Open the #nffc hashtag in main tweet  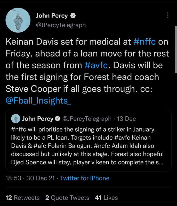144,42
